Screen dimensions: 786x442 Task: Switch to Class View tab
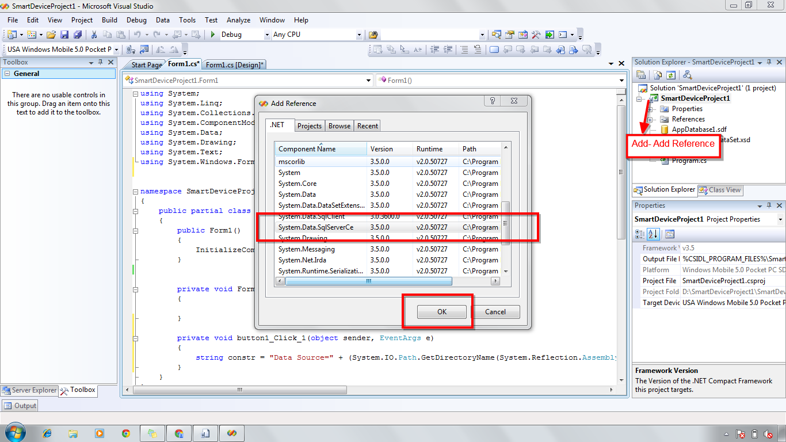[720, 190]
